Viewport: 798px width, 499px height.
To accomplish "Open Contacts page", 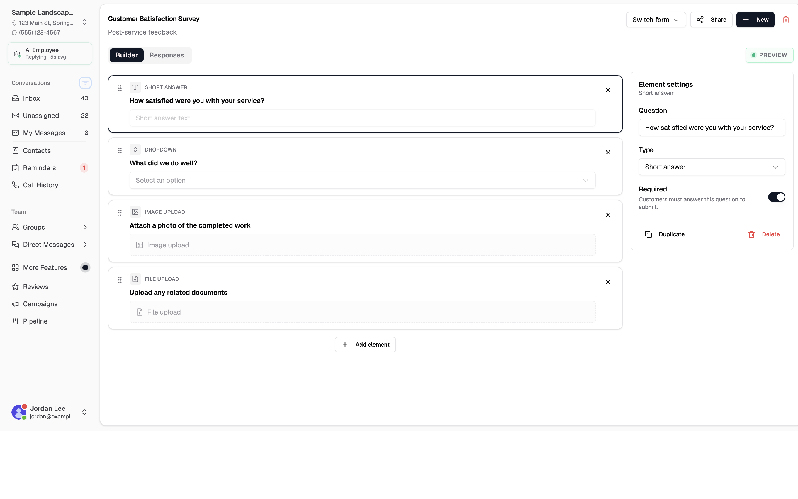I will coord(50,150).
